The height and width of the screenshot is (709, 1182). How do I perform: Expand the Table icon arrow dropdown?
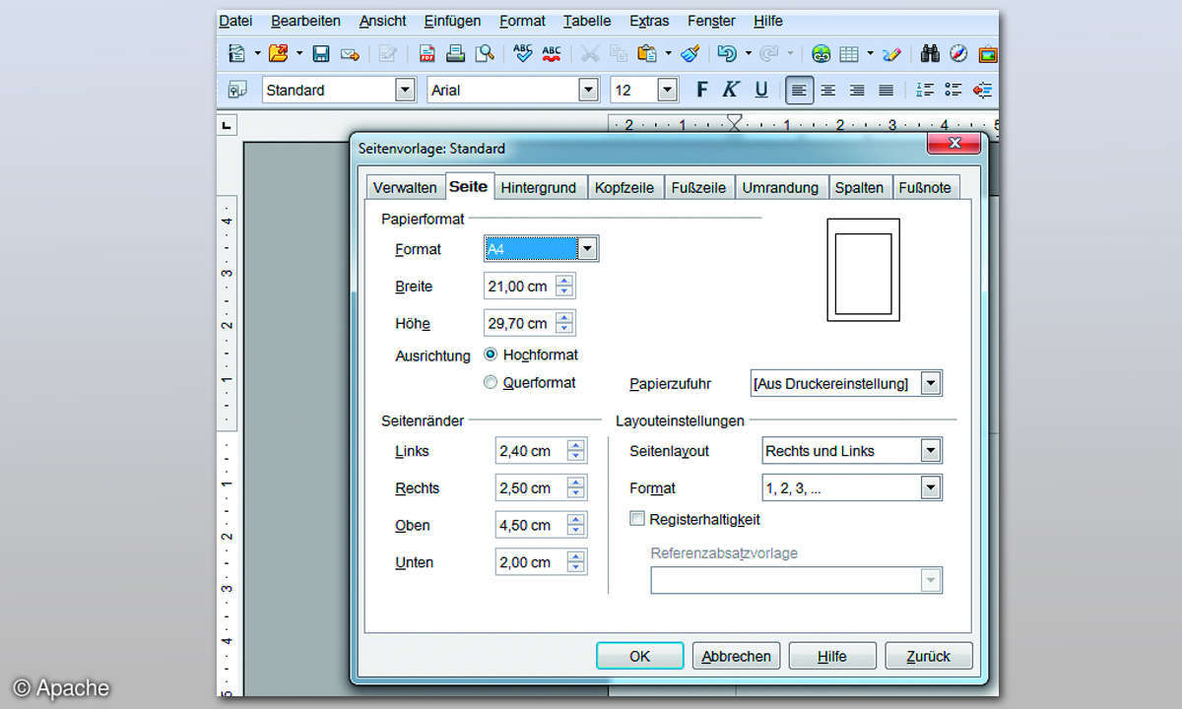pyautogui.click(x=871, y=53)
